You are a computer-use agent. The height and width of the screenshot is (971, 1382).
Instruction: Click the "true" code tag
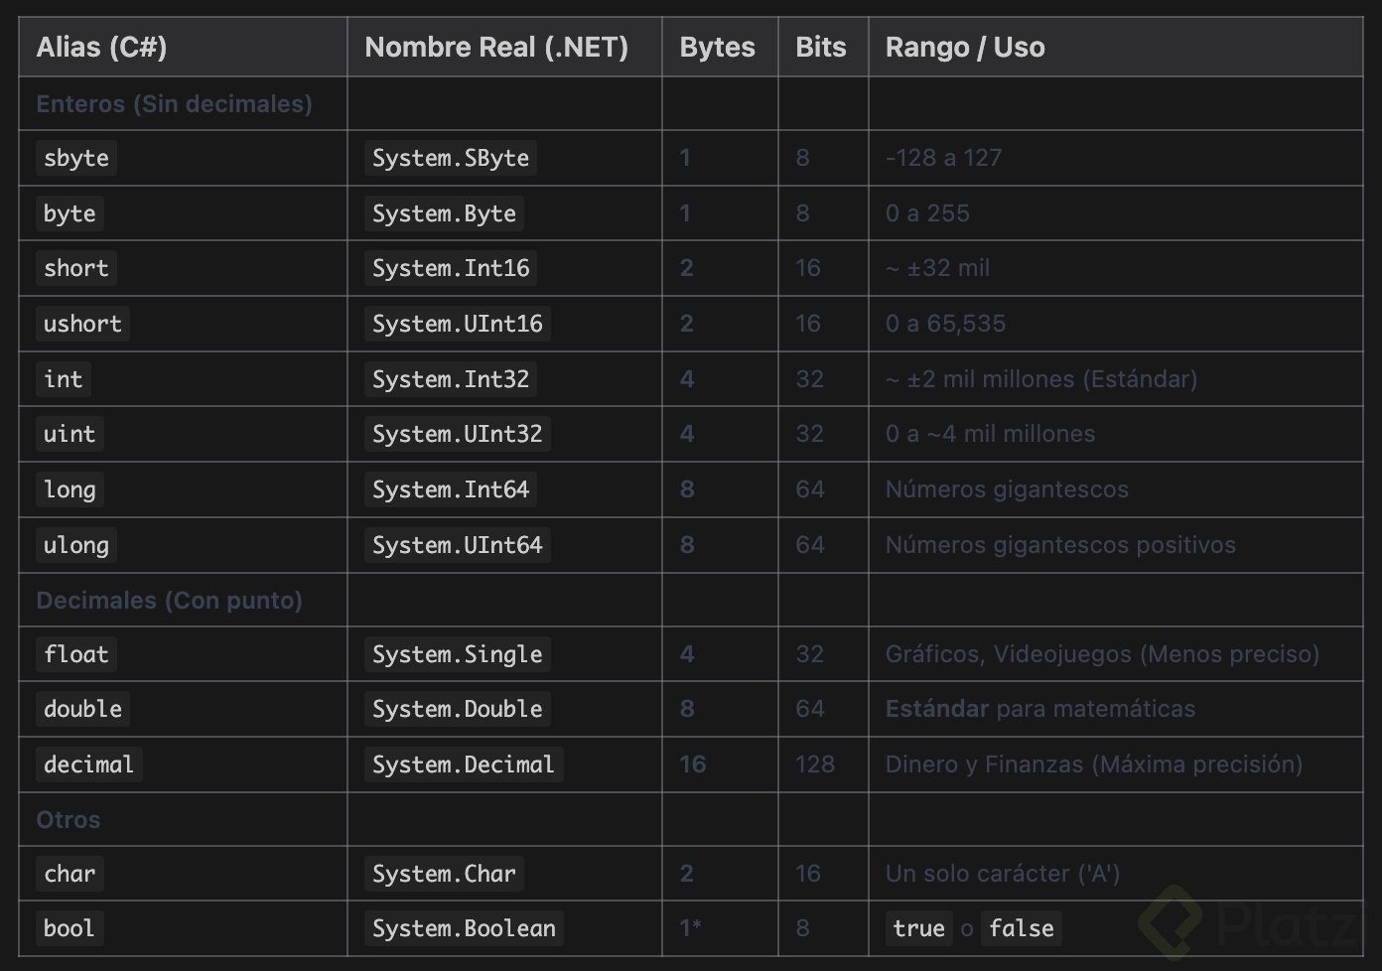click(918, 928)
